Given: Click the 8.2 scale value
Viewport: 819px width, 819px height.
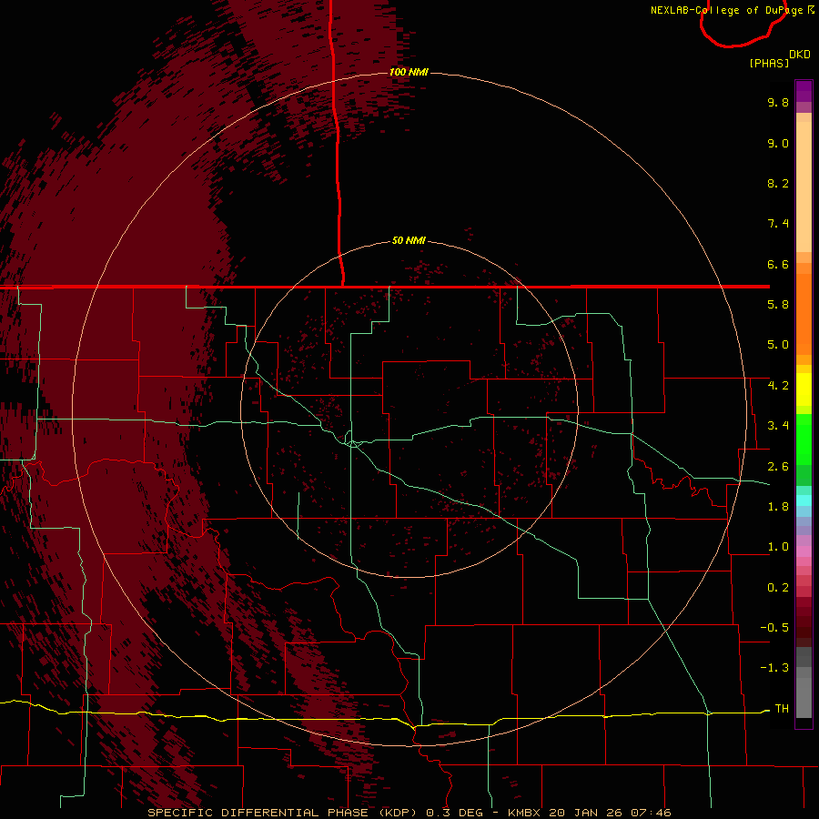Looking at the screenshot, I should (778, 183).
